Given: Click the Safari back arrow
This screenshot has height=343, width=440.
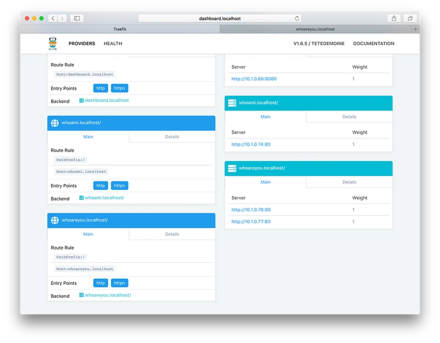Looking at the screenshot, I should click(x=53, y=18).
